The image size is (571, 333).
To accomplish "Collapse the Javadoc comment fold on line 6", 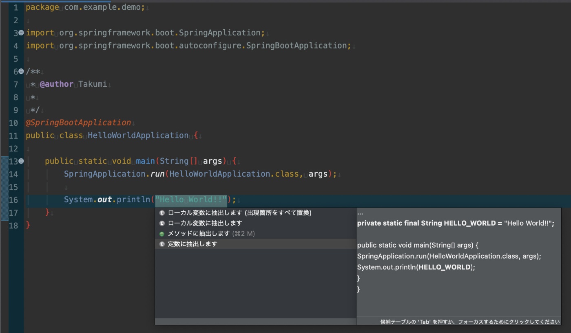I will pos(21,71).
